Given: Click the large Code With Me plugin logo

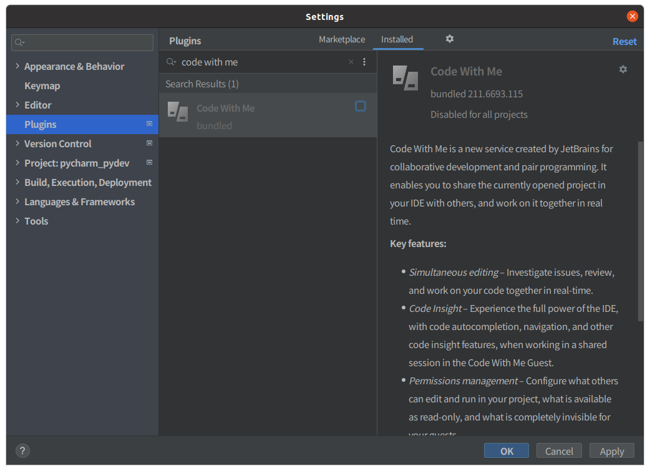Looking at the screenshot, I should point(405,77).
